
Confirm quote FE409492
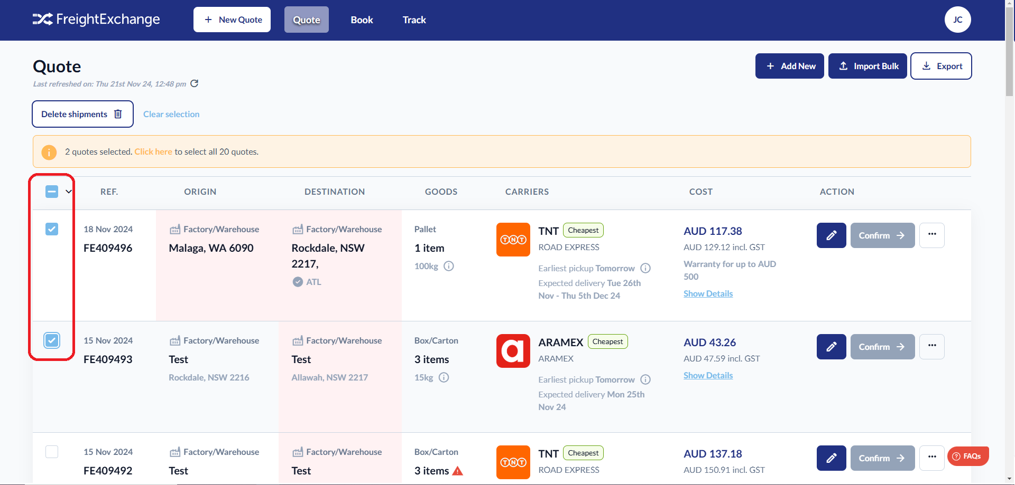tap(882, 458)
